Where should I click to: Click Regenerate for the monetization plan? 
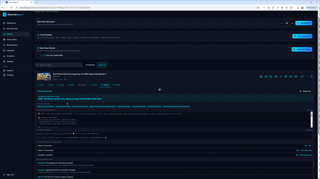(x=305, y=91)
